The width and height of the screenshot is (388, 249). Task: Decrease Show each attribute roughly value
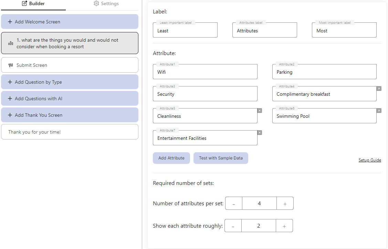233,226
